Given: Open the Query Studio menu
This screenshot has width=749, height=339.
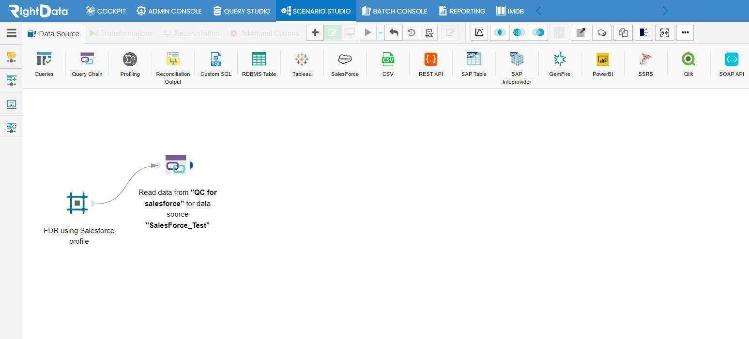Looking at the screenshot, I should (x=242, y=11).
